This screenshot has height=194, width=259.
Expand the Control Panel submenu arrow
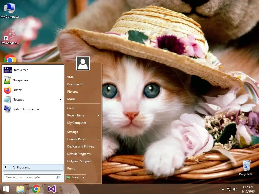tap(98, 139)
